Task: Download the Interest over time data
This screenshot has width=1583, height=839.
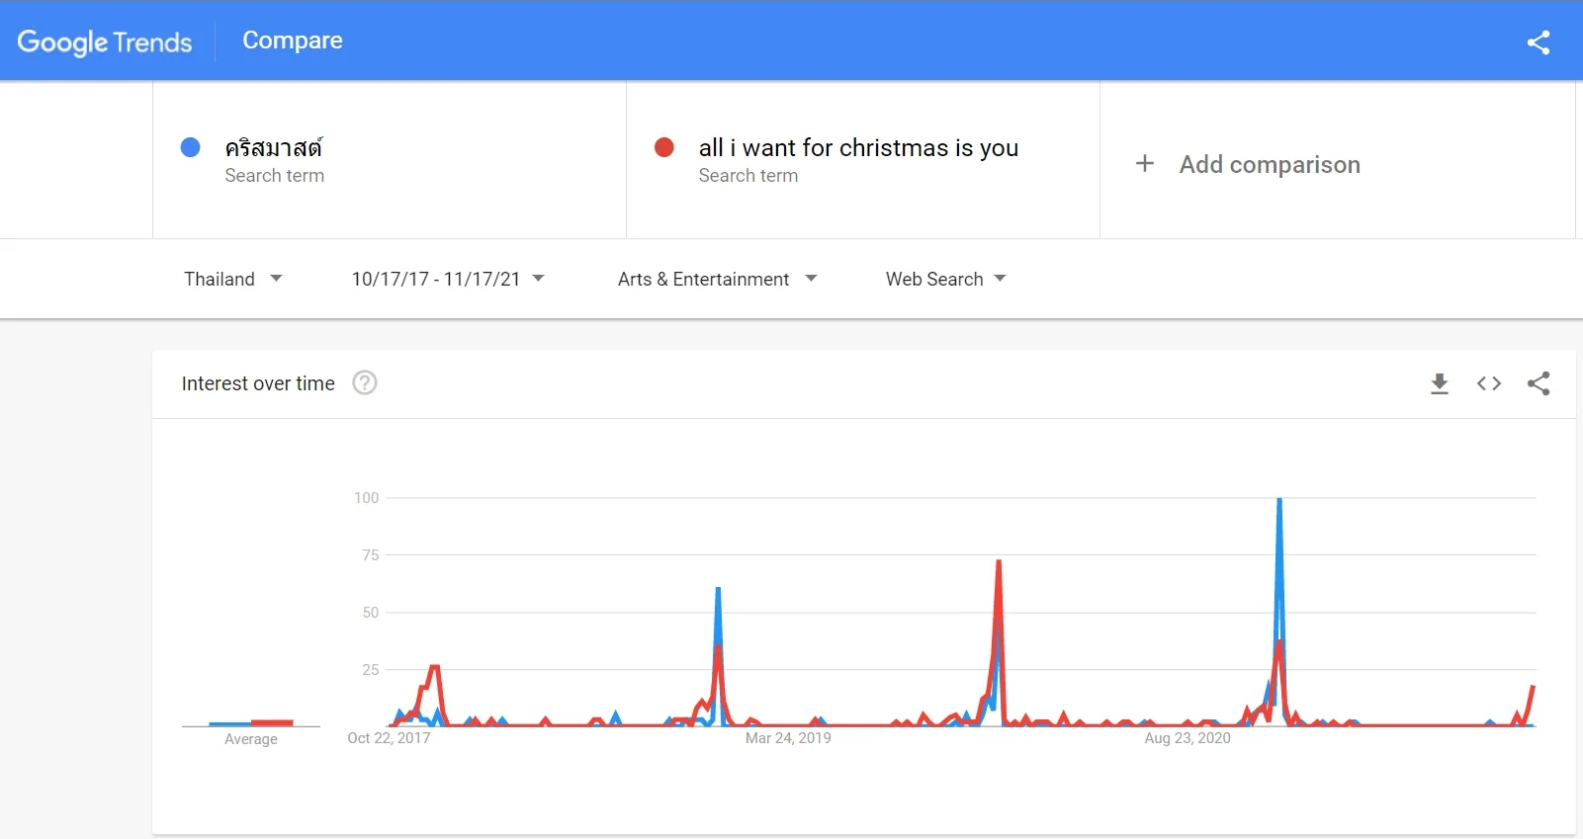Action: [x=1440, y=384]
